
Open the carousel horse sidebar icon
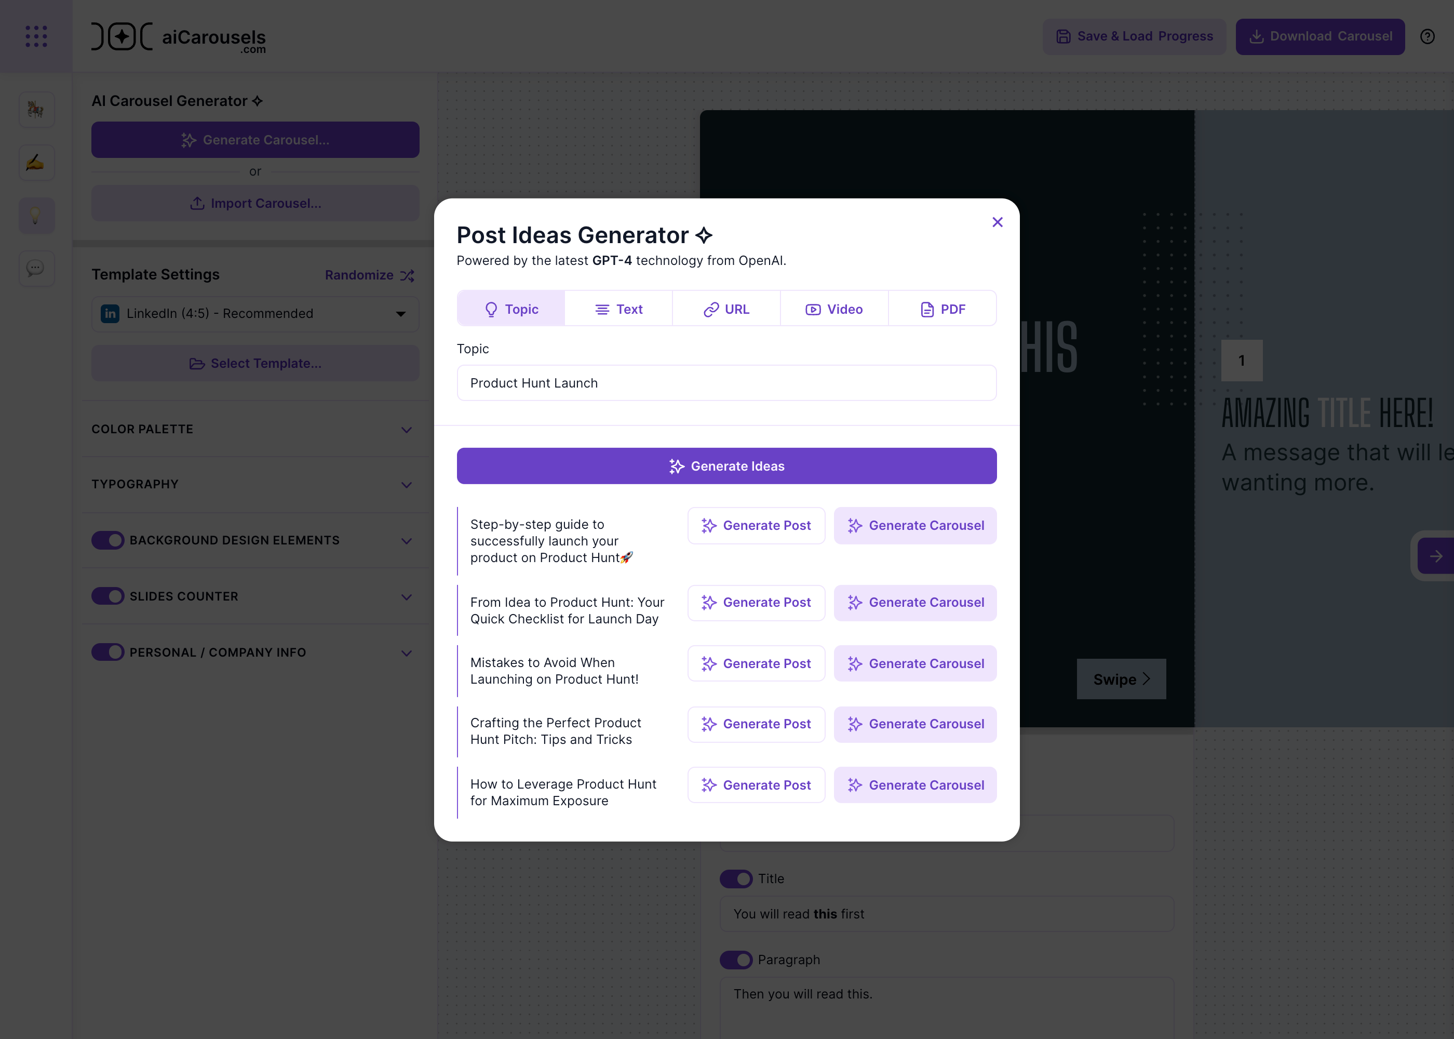[36, 110]
